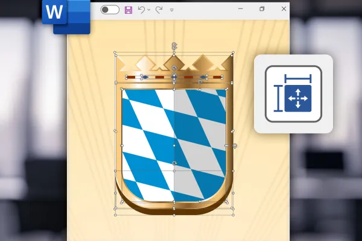Viewport: 362px width, 241px height.
Task: Open the Undo history dropdown arrow
Action: 149,10
